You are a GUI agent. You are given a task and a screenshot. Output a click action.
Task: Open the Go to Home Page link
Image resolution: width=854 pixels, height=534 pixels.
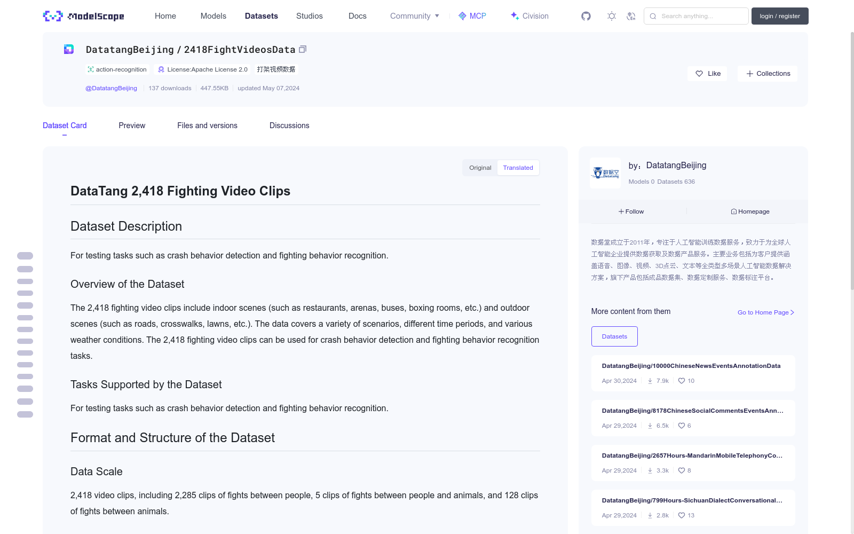(x=766, y=312)
